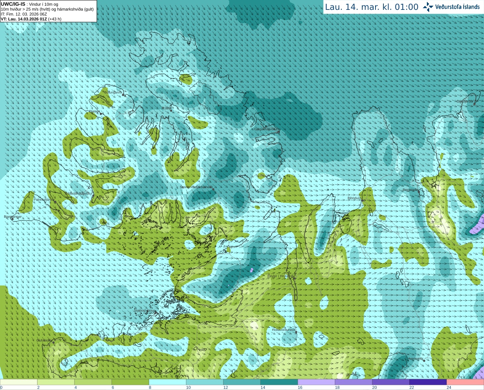484x390 pixels.
Task: Click the Holtavörðuheiði station label
Action: click(x=284, y=330)
